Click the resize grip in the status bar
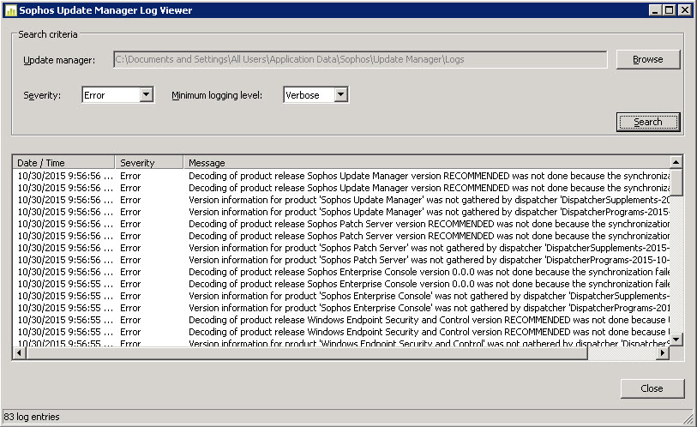The width and height of the screenshot is (697, 427). point(688,418)
